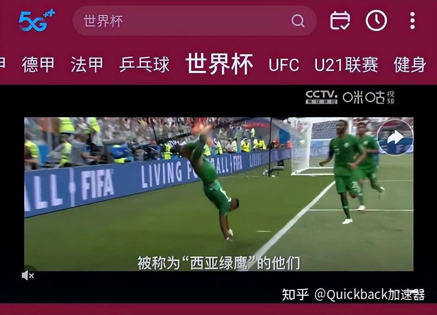Screen dimensions: 437x315
Task: Click the 知乎 @Quickback加速器 watermark
Action: tap(353, 295)
